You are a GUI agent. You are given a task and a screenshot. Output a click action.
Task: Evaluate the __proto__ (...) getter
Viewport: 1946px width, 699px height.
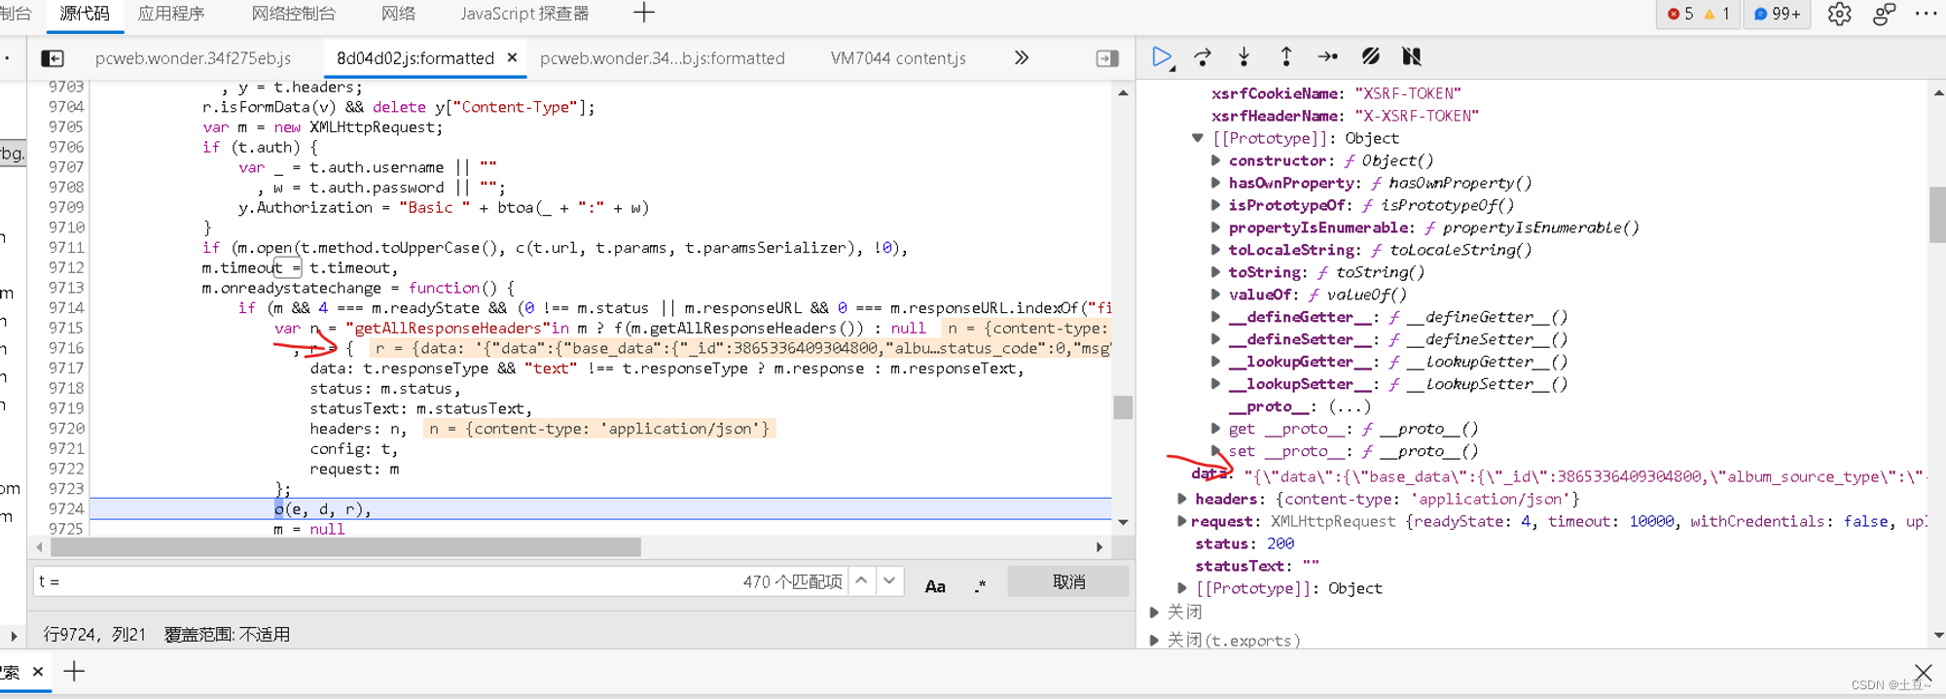[1349, 406]
